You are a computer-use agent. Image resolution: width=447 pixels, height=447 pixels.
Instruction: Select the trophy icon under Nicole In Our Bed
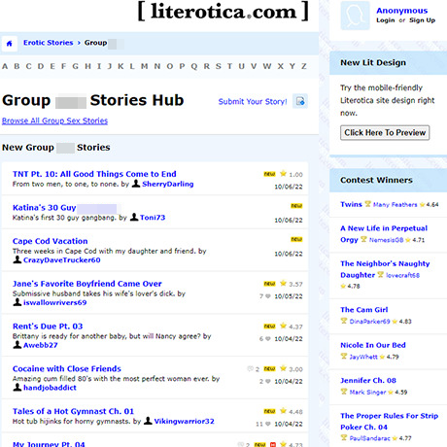tap(344, 356)
